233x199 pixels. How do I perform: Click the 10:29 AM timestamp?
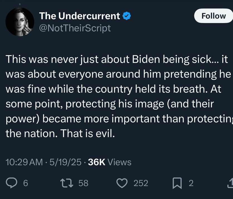[24, 162]
